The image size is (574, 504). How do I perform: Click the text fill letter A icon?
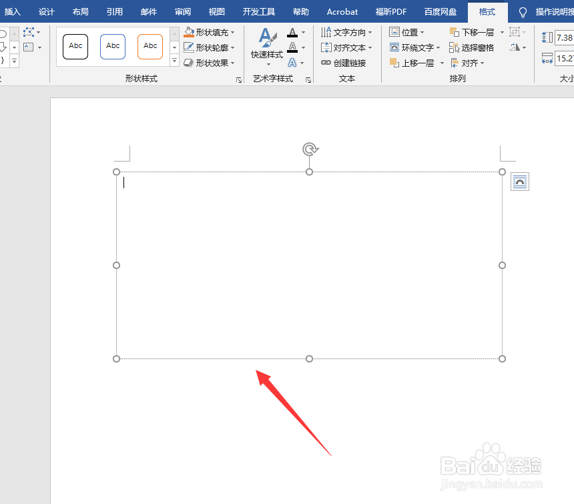tap(292, 33)
